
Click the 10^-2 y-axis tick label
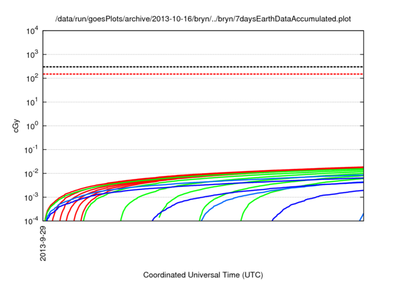(x=31, y=174)
